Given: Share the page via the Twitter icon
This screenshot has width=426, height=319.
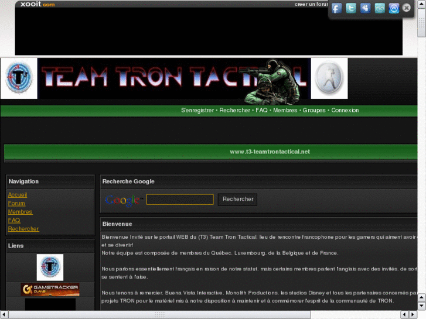Looking at the screenshot, I should (x=351, y=8).
